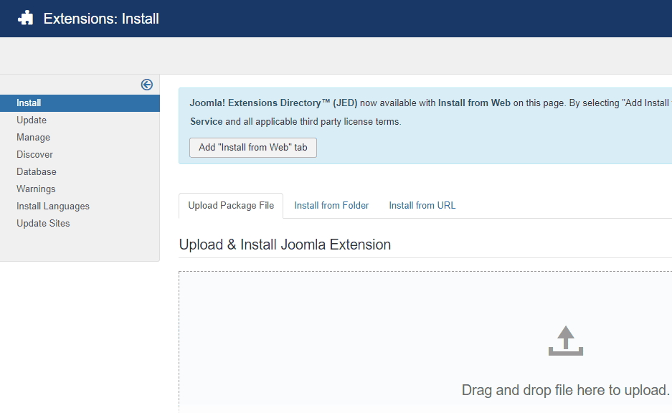Open the Warnings section in the sidebar

(x=36, y=189)
